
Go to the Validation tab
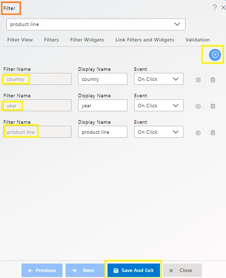click(x=197, y=40)
